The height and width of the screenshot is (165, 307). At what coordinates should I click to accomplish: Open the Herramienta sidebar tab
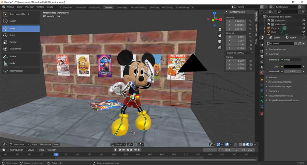(256, 30)
